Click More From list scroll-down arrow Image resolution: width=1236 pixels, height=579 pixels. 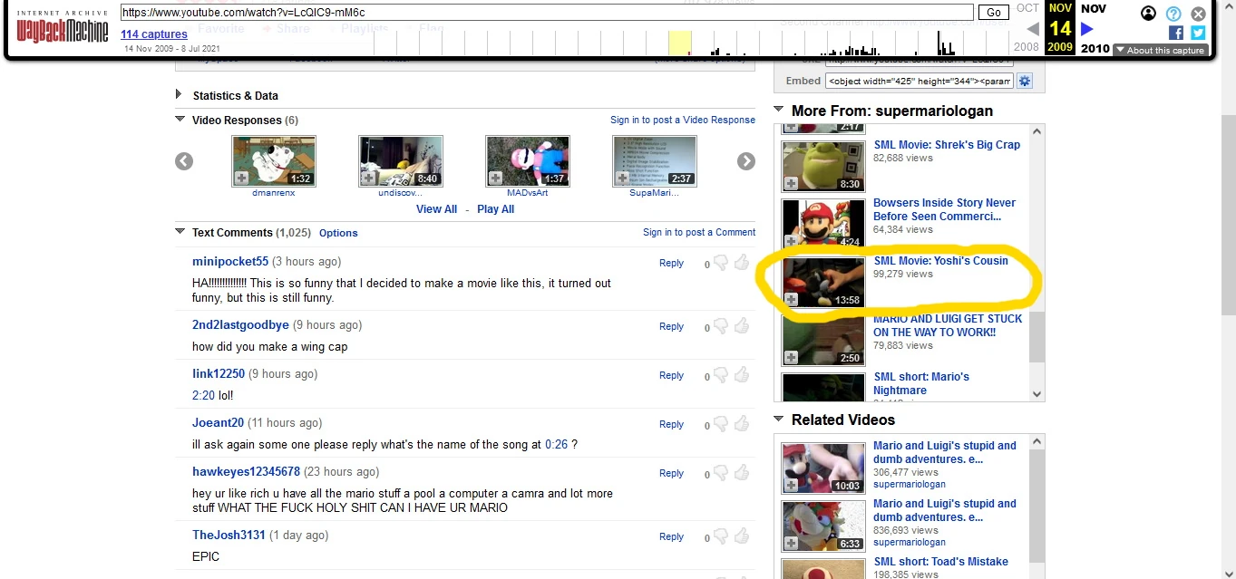[x=1037, y=394]
